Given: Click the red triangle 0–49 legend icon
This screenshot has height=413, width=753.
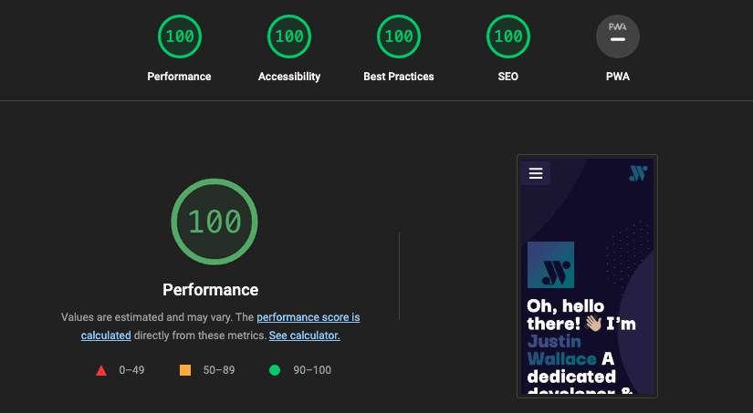Looking at the screenshot, I should (x=101, y=370).
